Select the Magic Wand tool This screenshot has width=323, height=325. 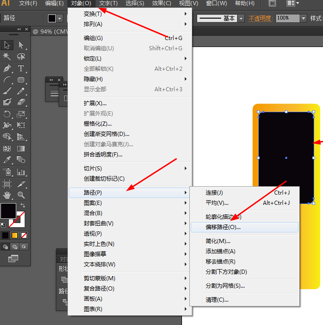[7, 56]
